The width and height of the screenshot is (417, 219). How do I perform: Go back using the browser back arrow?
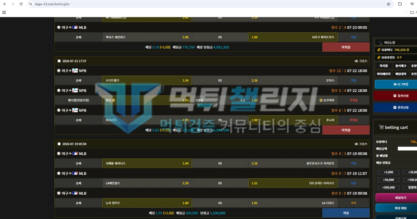[x=5, y=4]
